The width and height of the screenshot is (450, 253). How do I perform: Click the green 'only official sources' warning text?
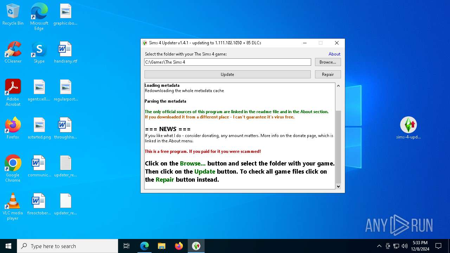[237, 112]
